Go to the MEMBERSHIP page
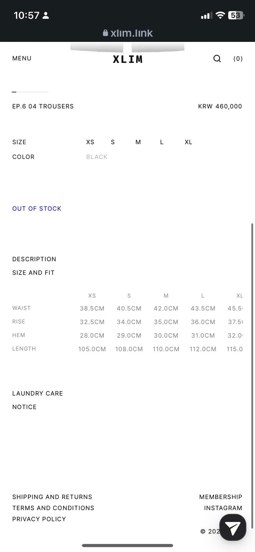The image size is (255, 552). [x=220, y=497]
